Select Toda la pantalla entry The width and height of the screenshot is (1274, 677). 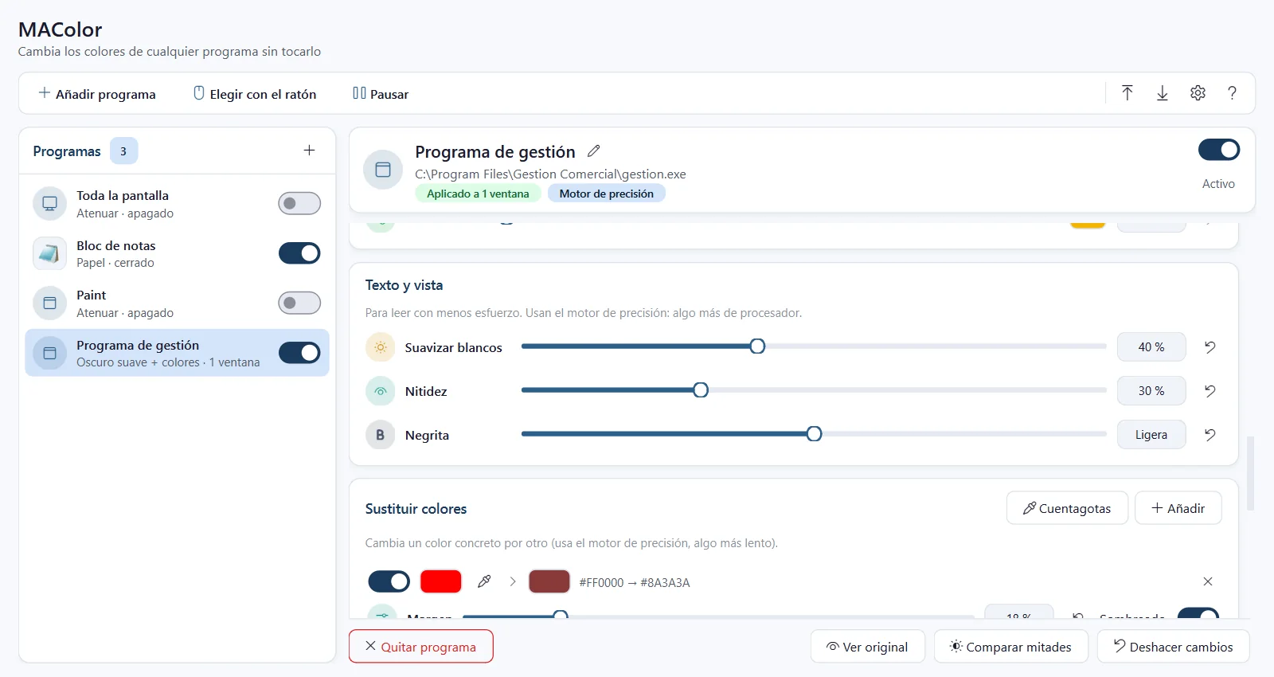(x=177, y=204)
